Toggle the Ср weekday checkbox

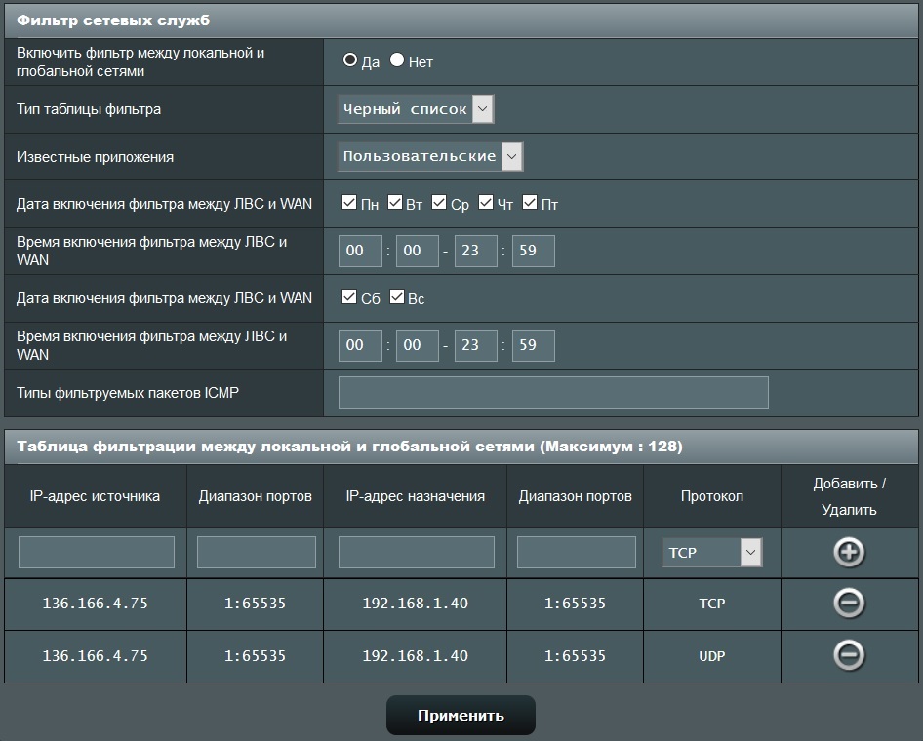click(440, 203)
